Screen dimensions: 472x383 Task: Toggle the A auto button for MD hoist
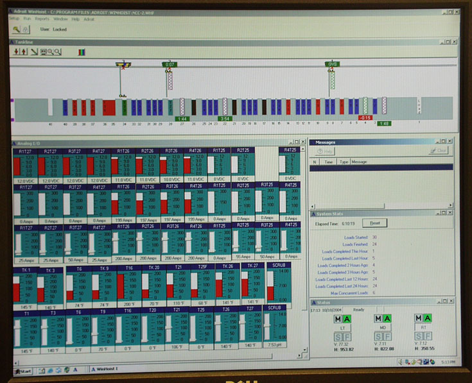coord(387,318)
